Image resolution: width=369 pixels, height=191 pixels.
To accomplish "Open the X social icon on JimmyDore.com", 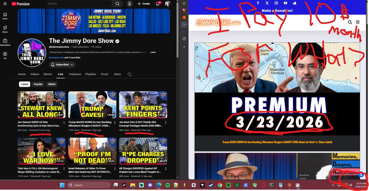I will [x=267, y=3].
